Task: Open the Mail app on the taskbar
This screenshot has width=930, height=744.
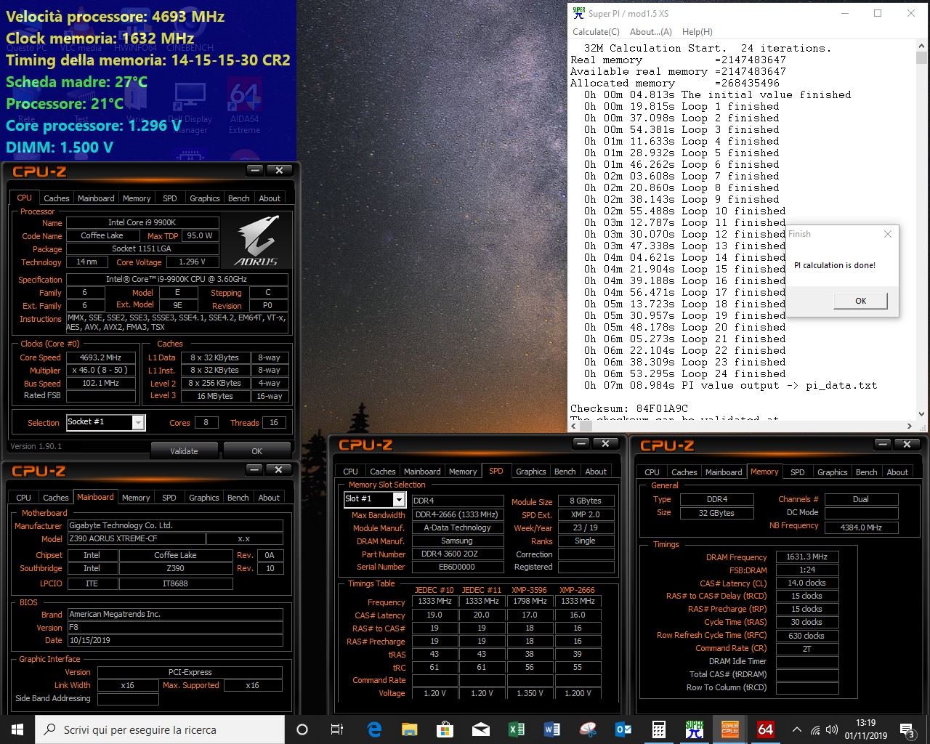Action: [x=481, y=729]
